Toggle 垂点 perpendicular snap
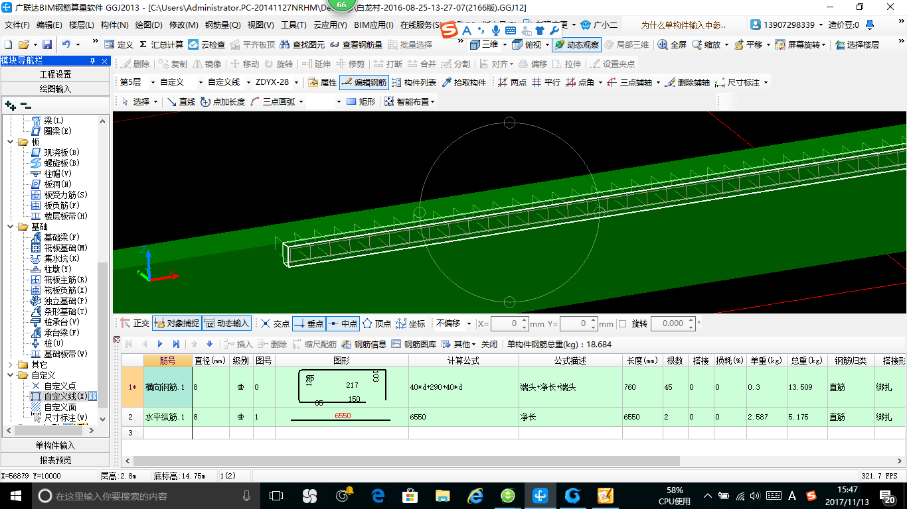This screenshot has width=907, height=509. [309, 323]
